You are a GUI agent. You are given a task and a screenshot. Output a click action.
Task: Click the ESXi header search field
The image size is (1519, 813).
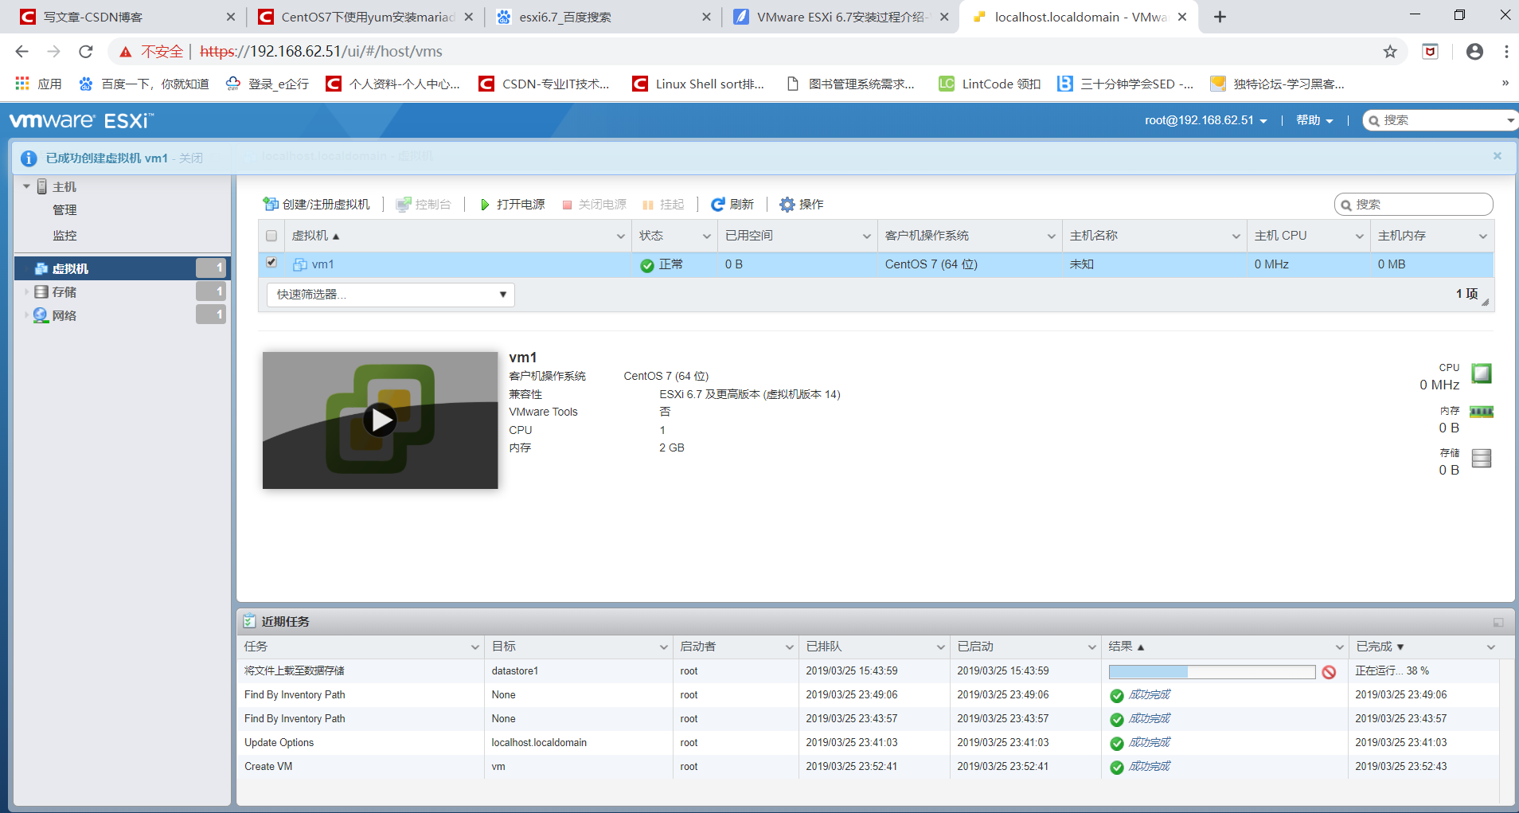pyautogui.click(x=1439, y=120)
